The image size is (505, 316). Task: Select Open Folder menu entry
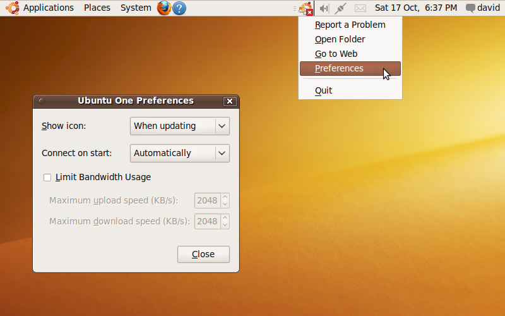coord(350,39)
